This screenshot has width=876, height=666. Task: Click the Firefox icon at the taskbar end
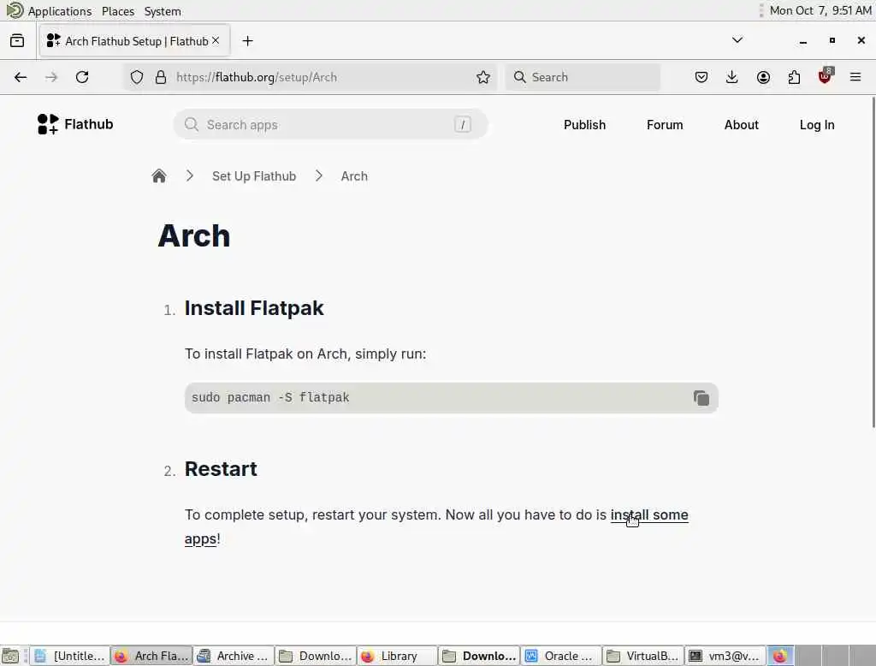(780, 656)
